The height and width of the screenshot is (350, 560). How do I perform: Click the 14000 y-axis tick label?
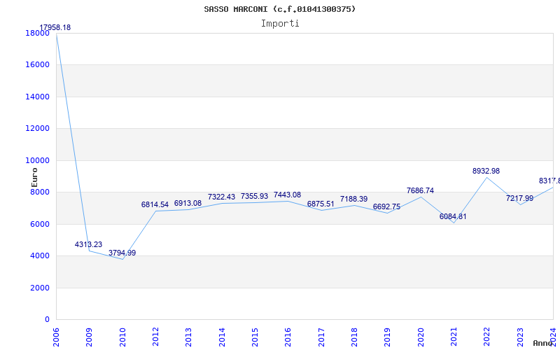[x=37, y=97]
